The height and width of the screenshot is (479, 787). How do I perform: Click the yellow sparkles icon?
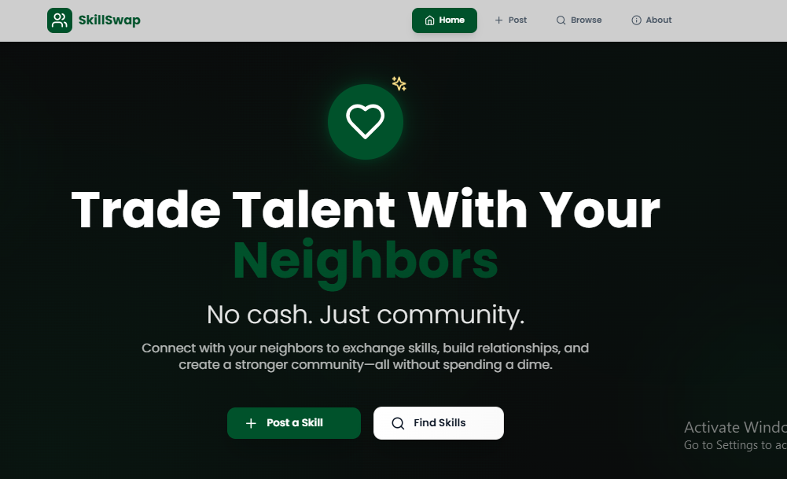399,83
